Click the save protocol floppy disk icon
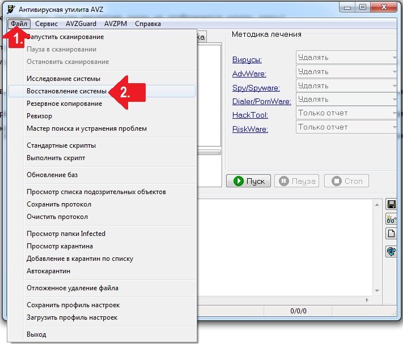403x344 pixels. pos(392,204)
